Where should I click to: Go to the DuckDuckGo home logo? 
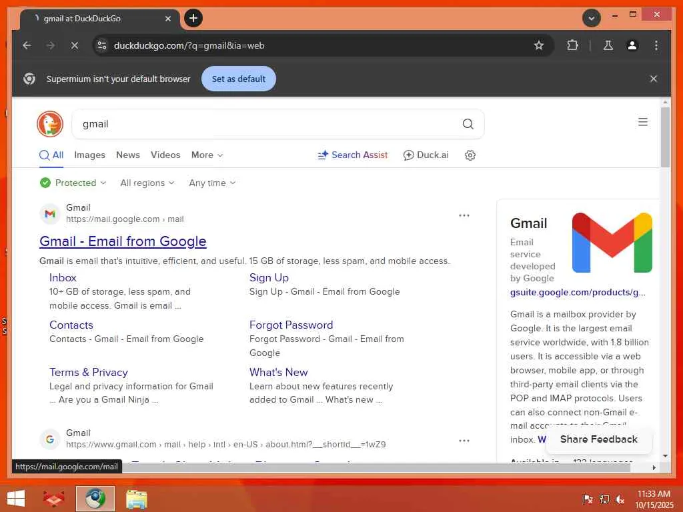point(50,123)
